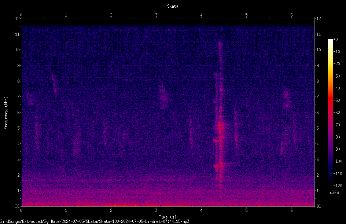
Task: Click the "-40" value on the dBFS scale
Action: point(337,88)
